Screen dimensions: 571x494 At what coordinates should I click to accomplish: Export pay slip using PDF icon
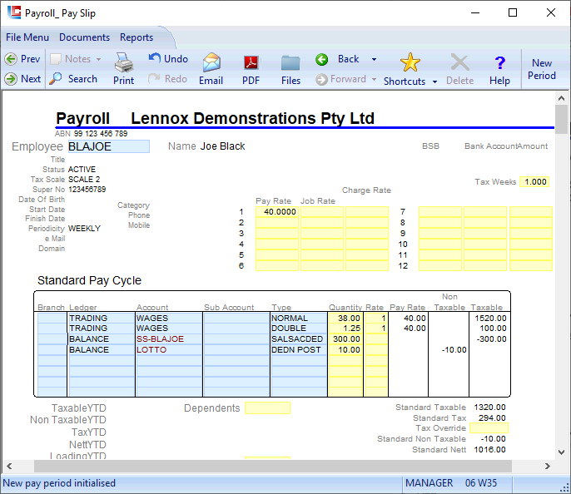tap(251, 63)
